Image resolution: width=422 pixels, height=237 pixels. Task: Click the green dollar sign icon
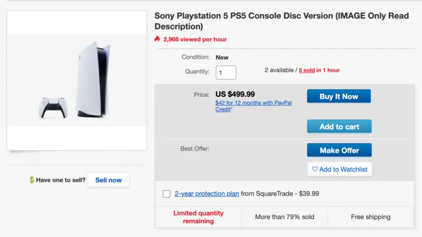(32, 180)
